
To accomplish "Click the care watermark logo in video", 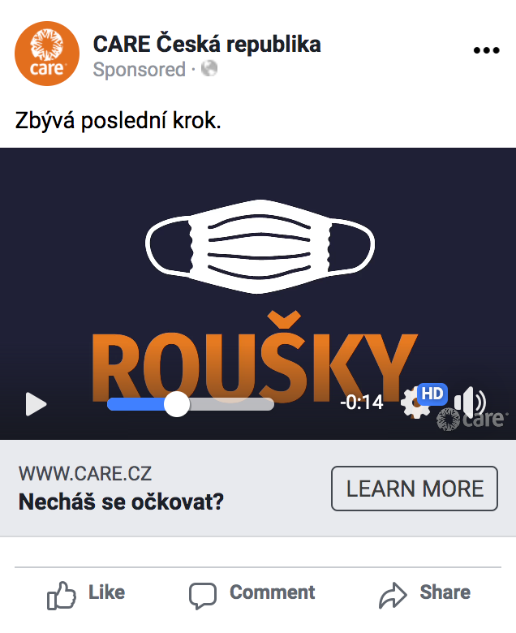I will 470,420.
